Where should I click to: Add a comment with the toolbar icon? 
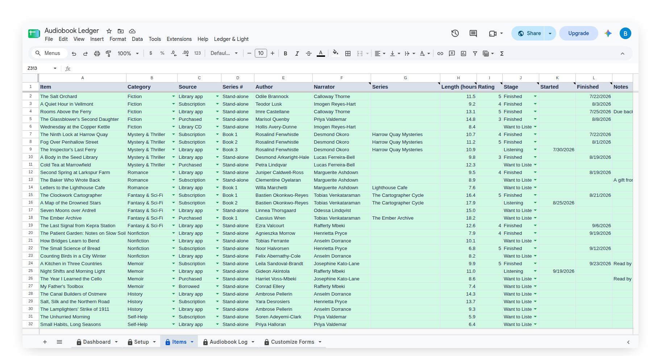click(x=452, y=54)
